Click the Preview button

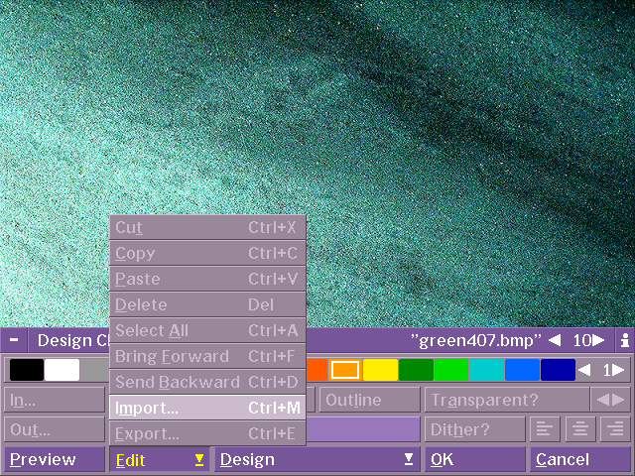coord(54,459)
